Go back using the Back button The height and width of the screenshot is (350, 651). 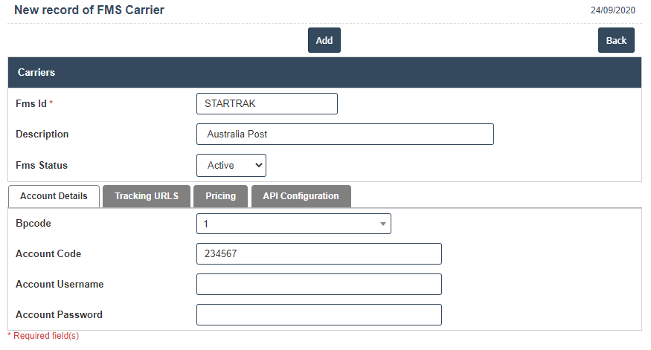click(x=616, y=41)
